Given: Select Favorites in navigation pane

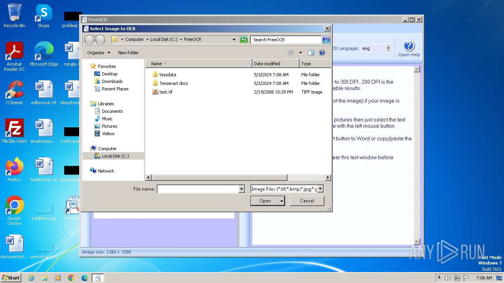Looking at the screenshot, I should (107, 66).
